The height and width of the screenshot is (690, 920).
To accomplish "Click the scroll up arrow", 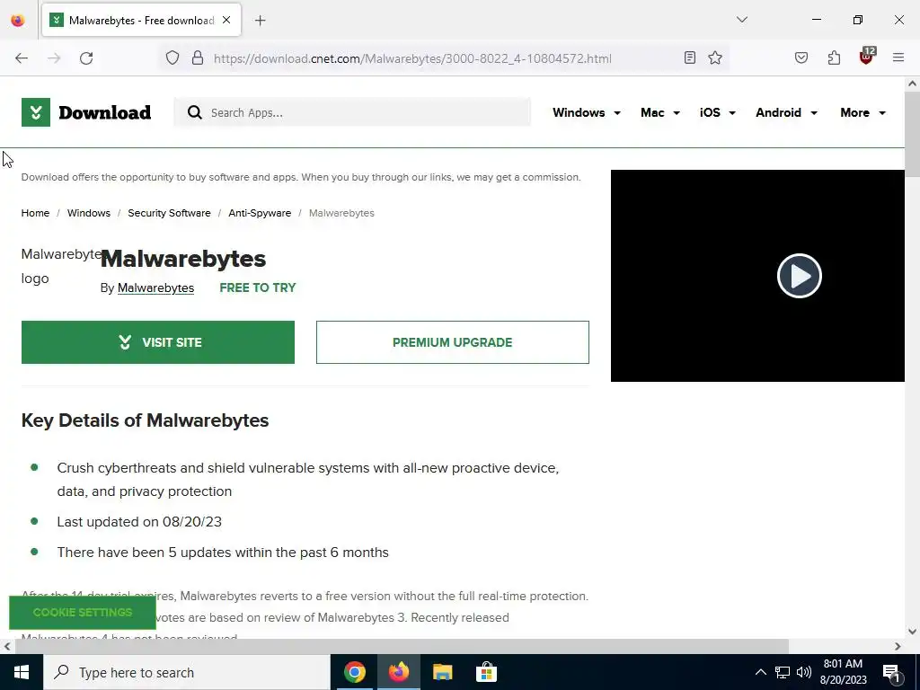I will pos(912,84).
